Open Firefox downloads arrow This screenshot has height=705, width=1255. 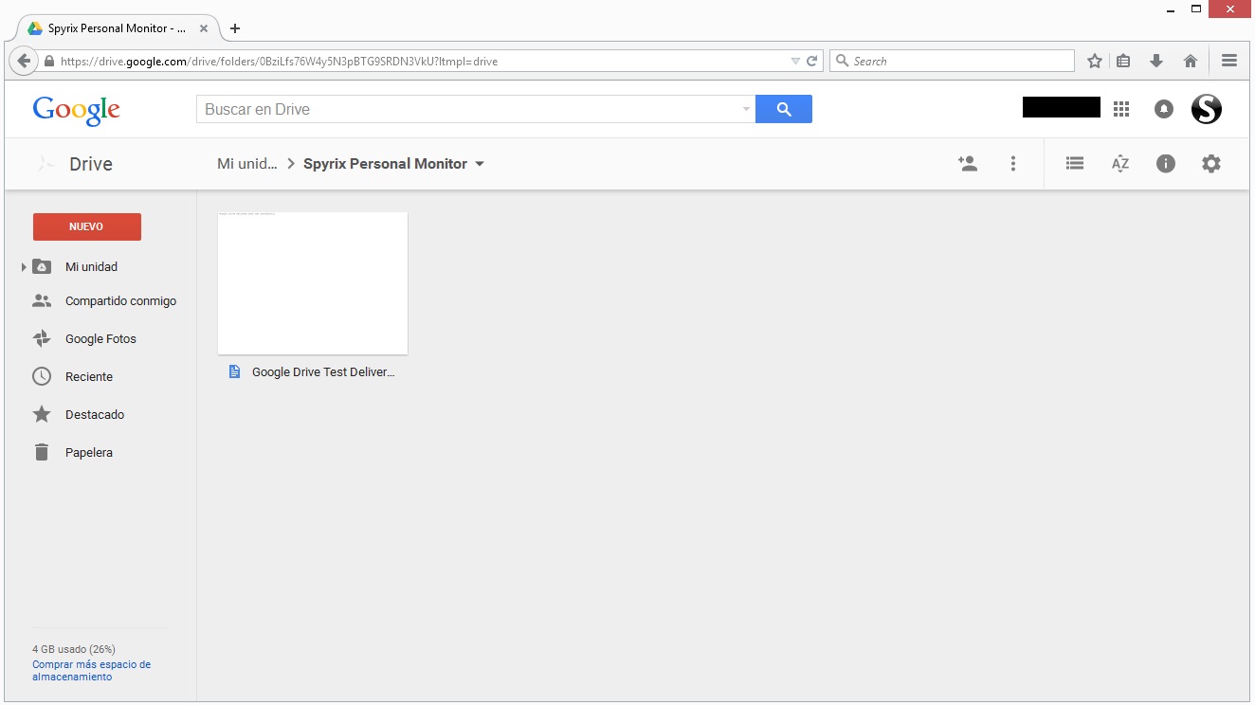pos(1156,61)
